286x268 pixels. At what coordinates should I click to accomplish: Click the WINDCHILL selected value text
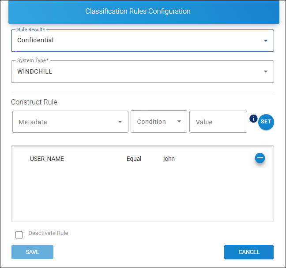[x=34, y=71]
